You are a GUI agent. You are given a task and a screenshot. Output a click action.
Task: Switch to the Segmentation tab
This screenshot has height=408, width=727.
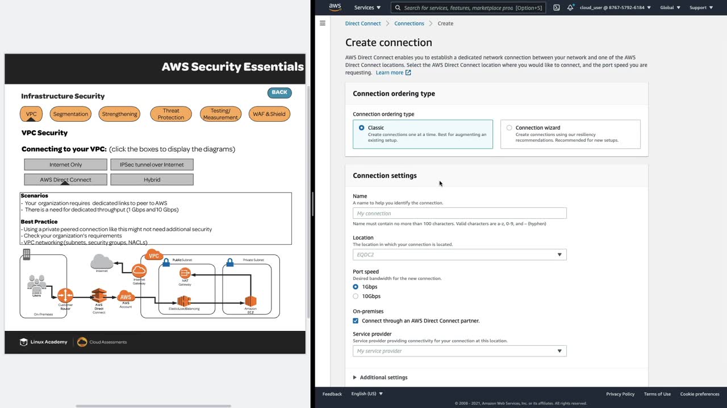[70, 114]
